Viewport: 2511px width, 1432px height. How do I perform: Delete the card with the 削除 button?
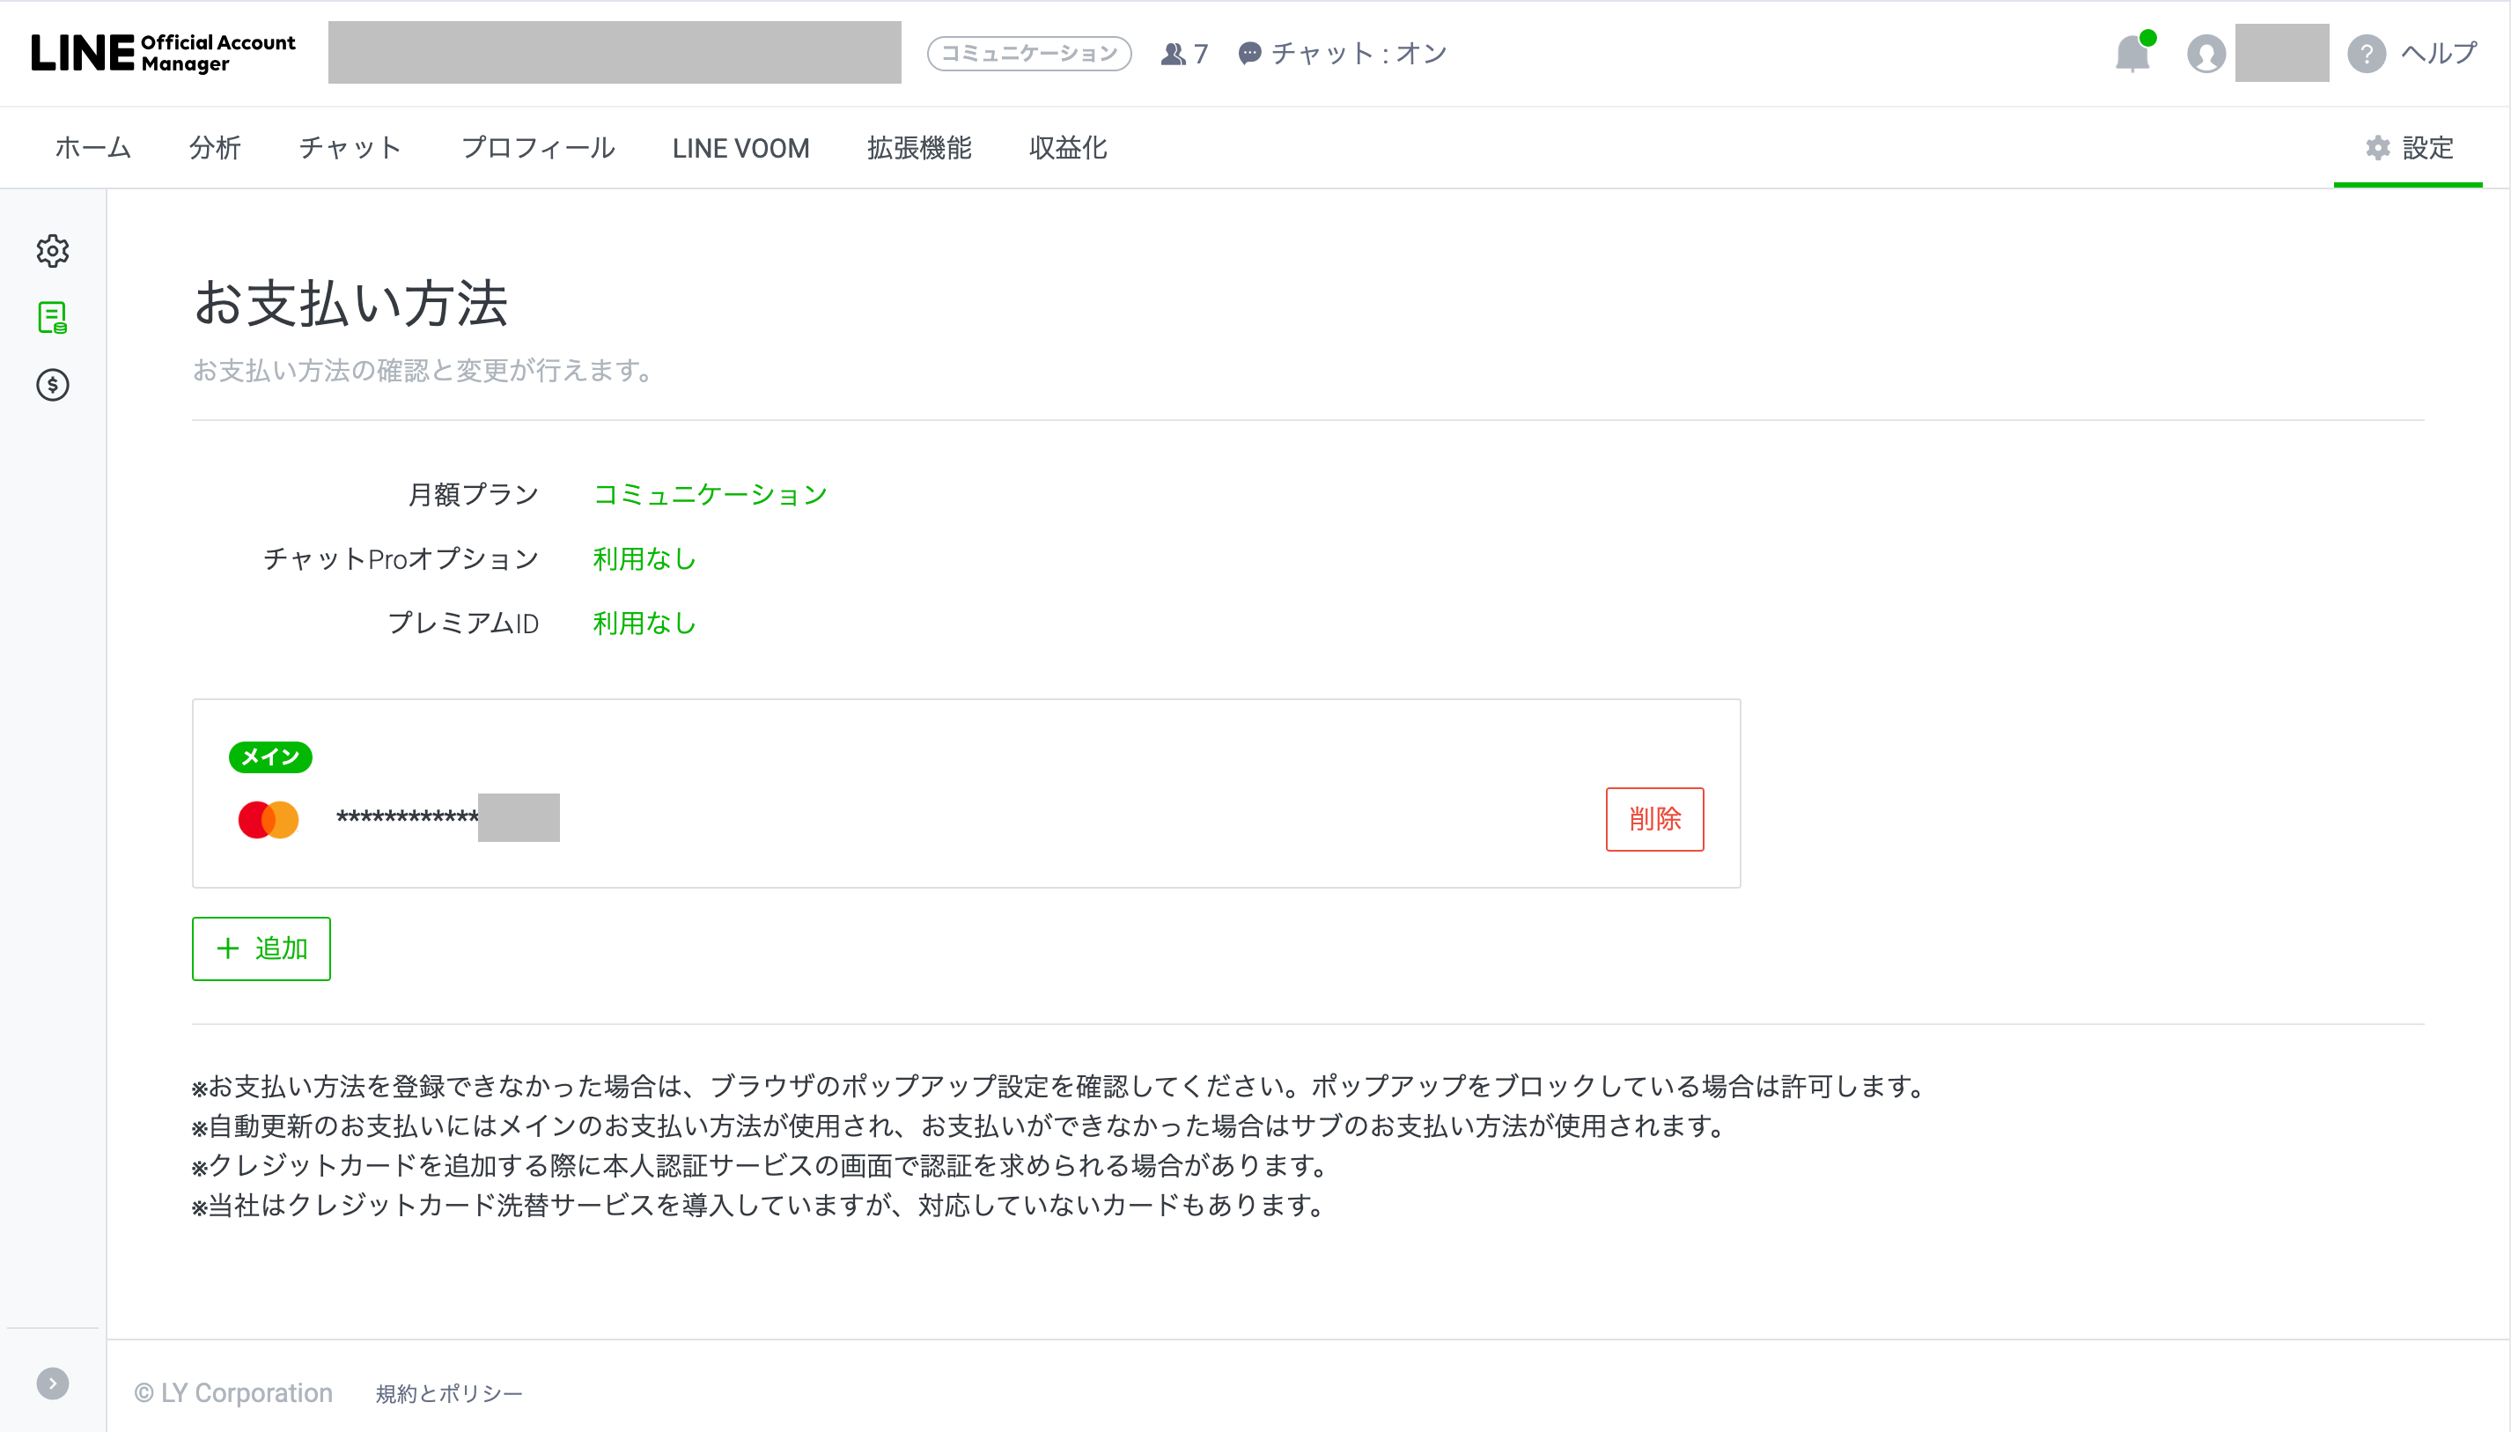pos(1654,818)
